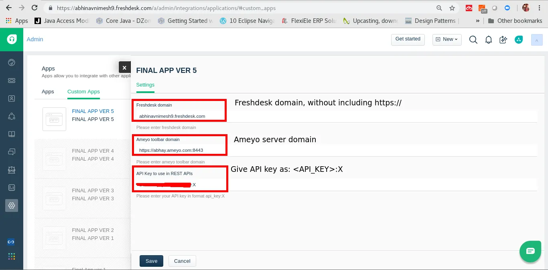Viewport: 548px width, 270px height.
Task: Cancel the app settings changes
Action: click(x=182, y=261)
